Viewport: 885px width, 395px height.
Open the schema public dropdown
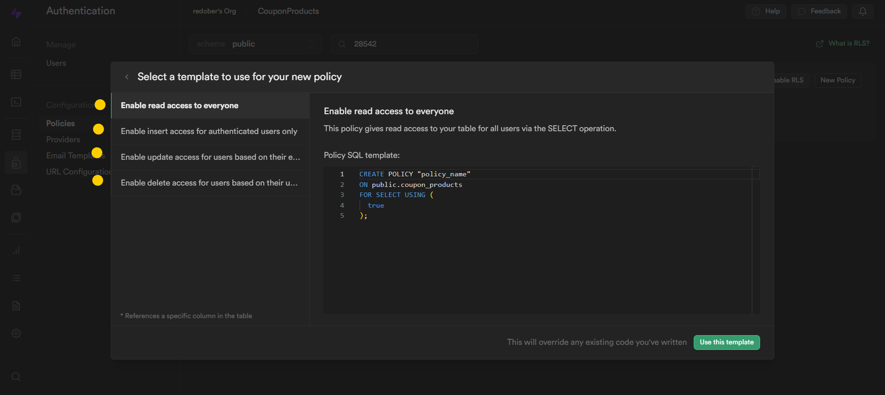tap(255, 44)
